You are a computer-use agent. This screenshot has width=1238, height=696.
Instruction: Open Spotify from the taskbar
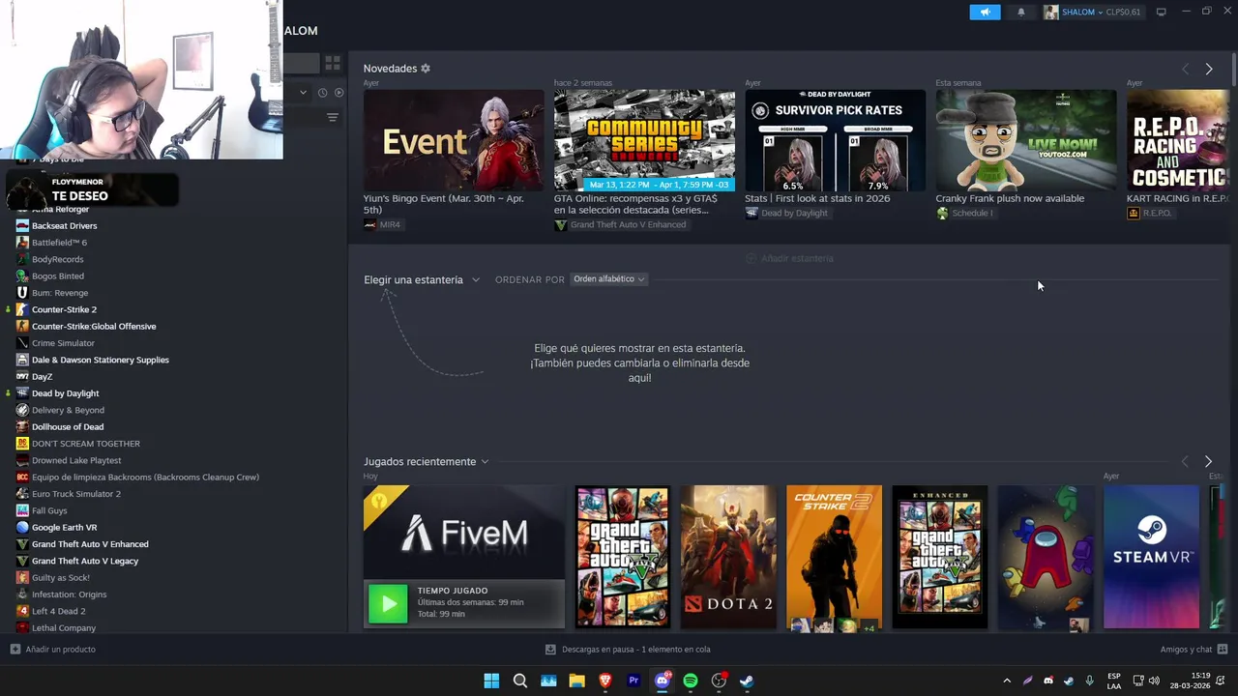pos(691,681)
